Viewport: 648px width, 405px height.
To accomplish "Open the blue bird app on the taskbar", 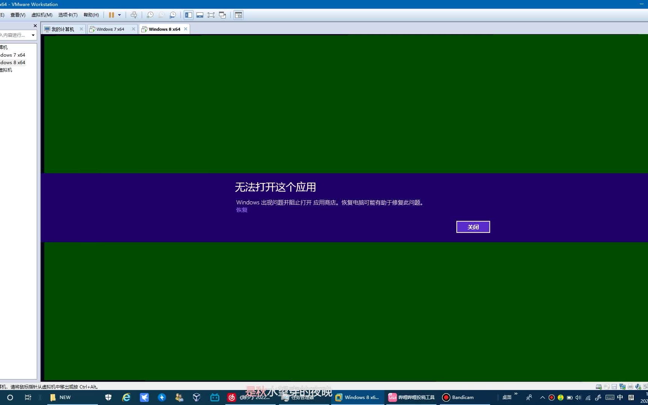I will click(144, 397).
